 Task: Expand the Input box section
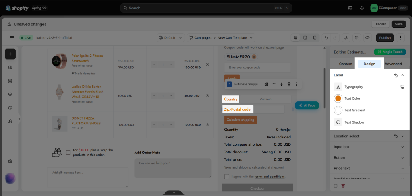click(x=402, y=147)
